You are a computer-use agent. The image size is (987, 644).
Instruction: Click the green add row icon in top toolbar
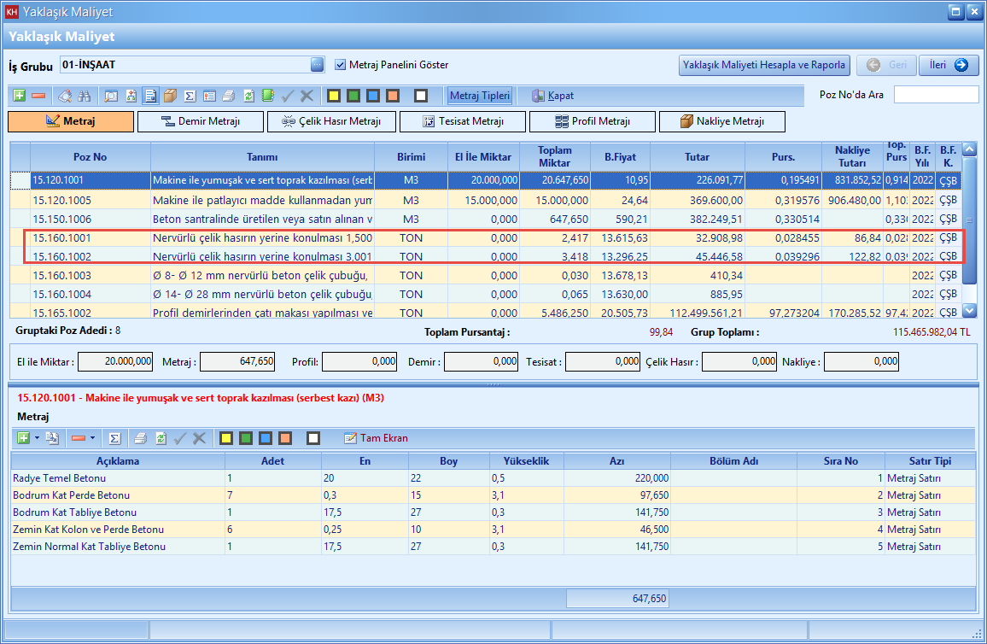point(20,96)
